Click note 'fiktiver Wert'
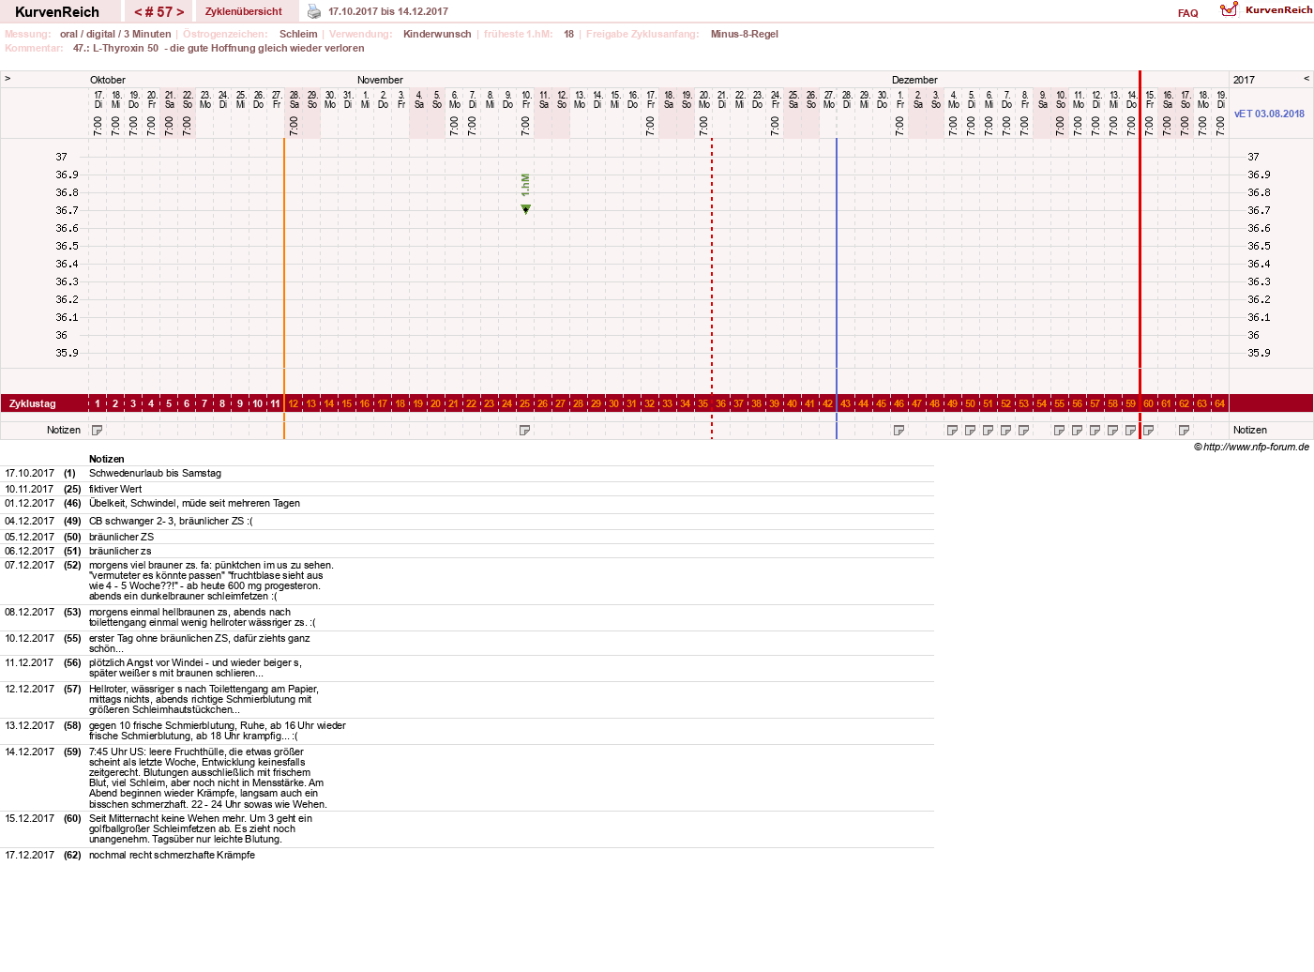This screenshot has height=972, width=1314. 115,489
